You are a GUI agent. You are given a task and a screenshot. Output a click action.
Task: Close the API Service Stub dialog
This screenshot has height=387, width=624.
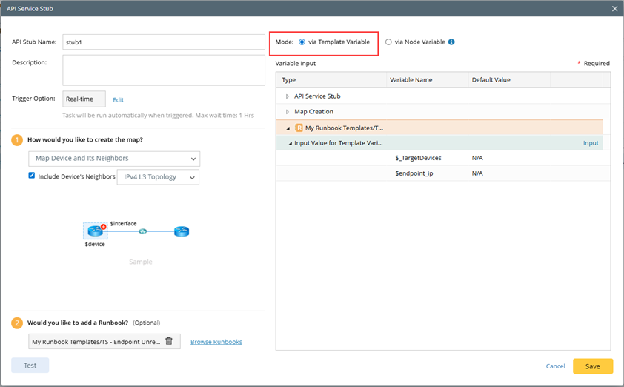614,8
